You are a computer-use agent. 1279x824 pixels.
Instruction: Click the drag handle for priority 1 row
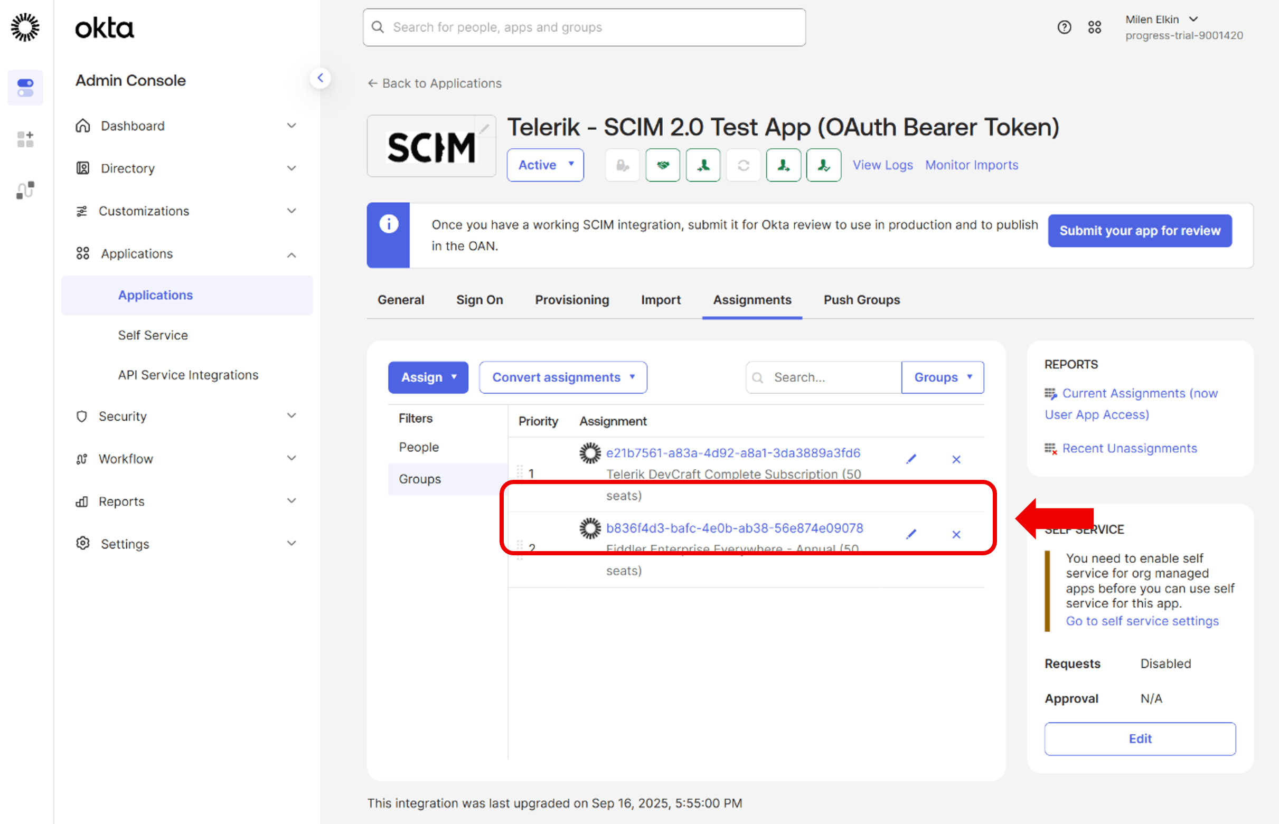[520, 472]
